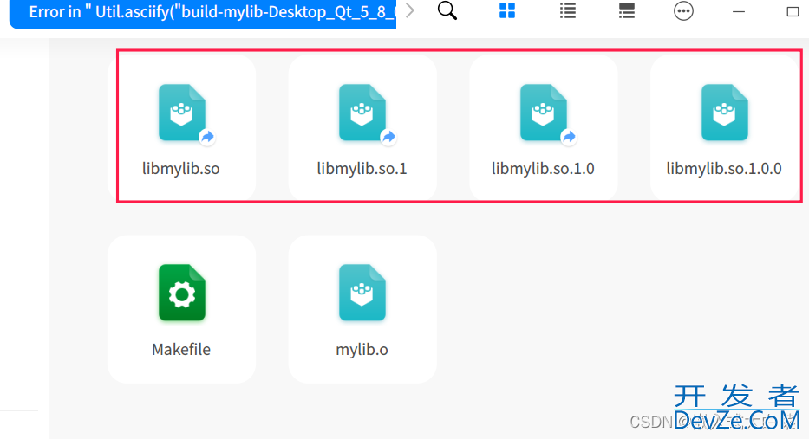Expand the path breadcrumb chevron arrow
This screenshot has height=439, width=809.
click(409, 10)
